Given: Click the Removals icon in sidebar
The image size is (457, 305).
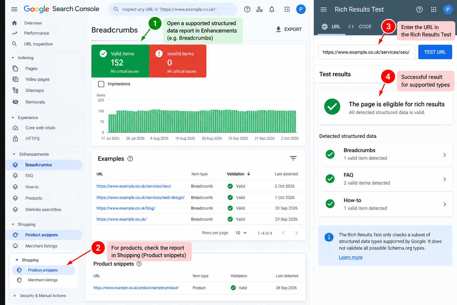Looking at the screenshot, I should [x=15, y=102].
